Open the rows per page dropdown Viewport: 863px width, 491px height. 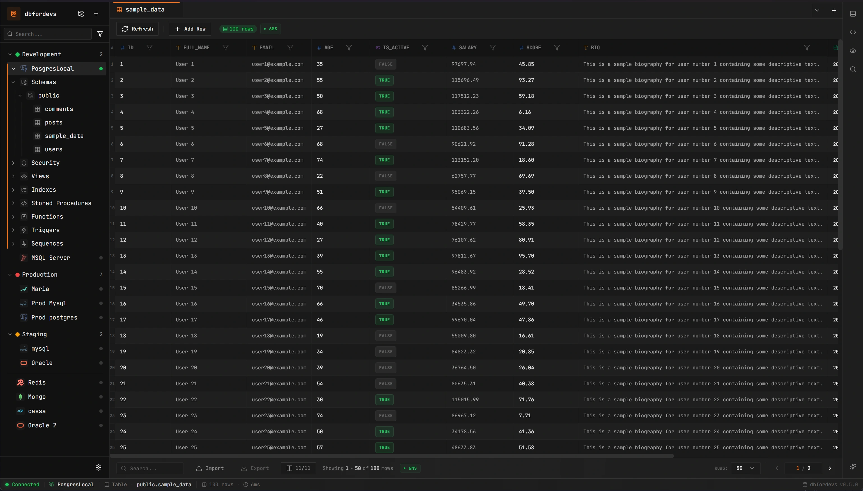click(745, 468)
